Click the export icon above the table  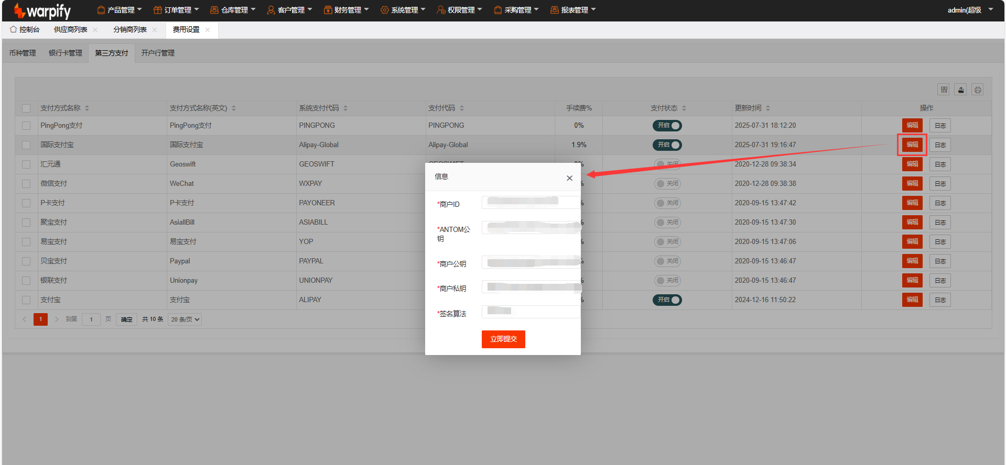coord(960,90)
